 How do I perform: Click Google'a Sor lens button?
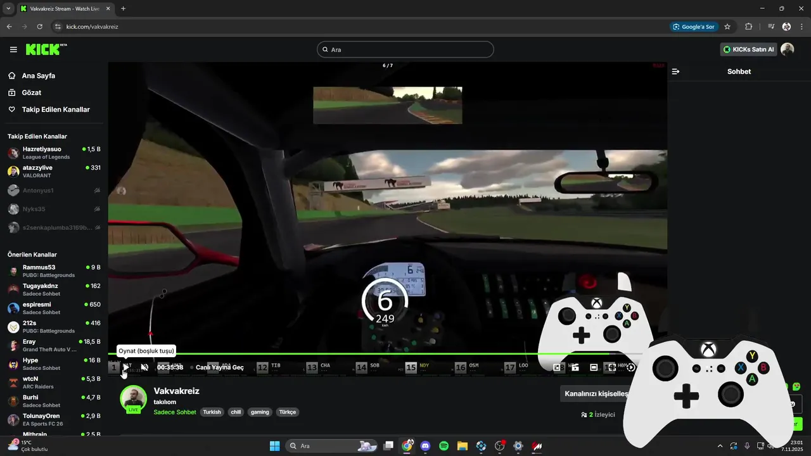[694, 27]
